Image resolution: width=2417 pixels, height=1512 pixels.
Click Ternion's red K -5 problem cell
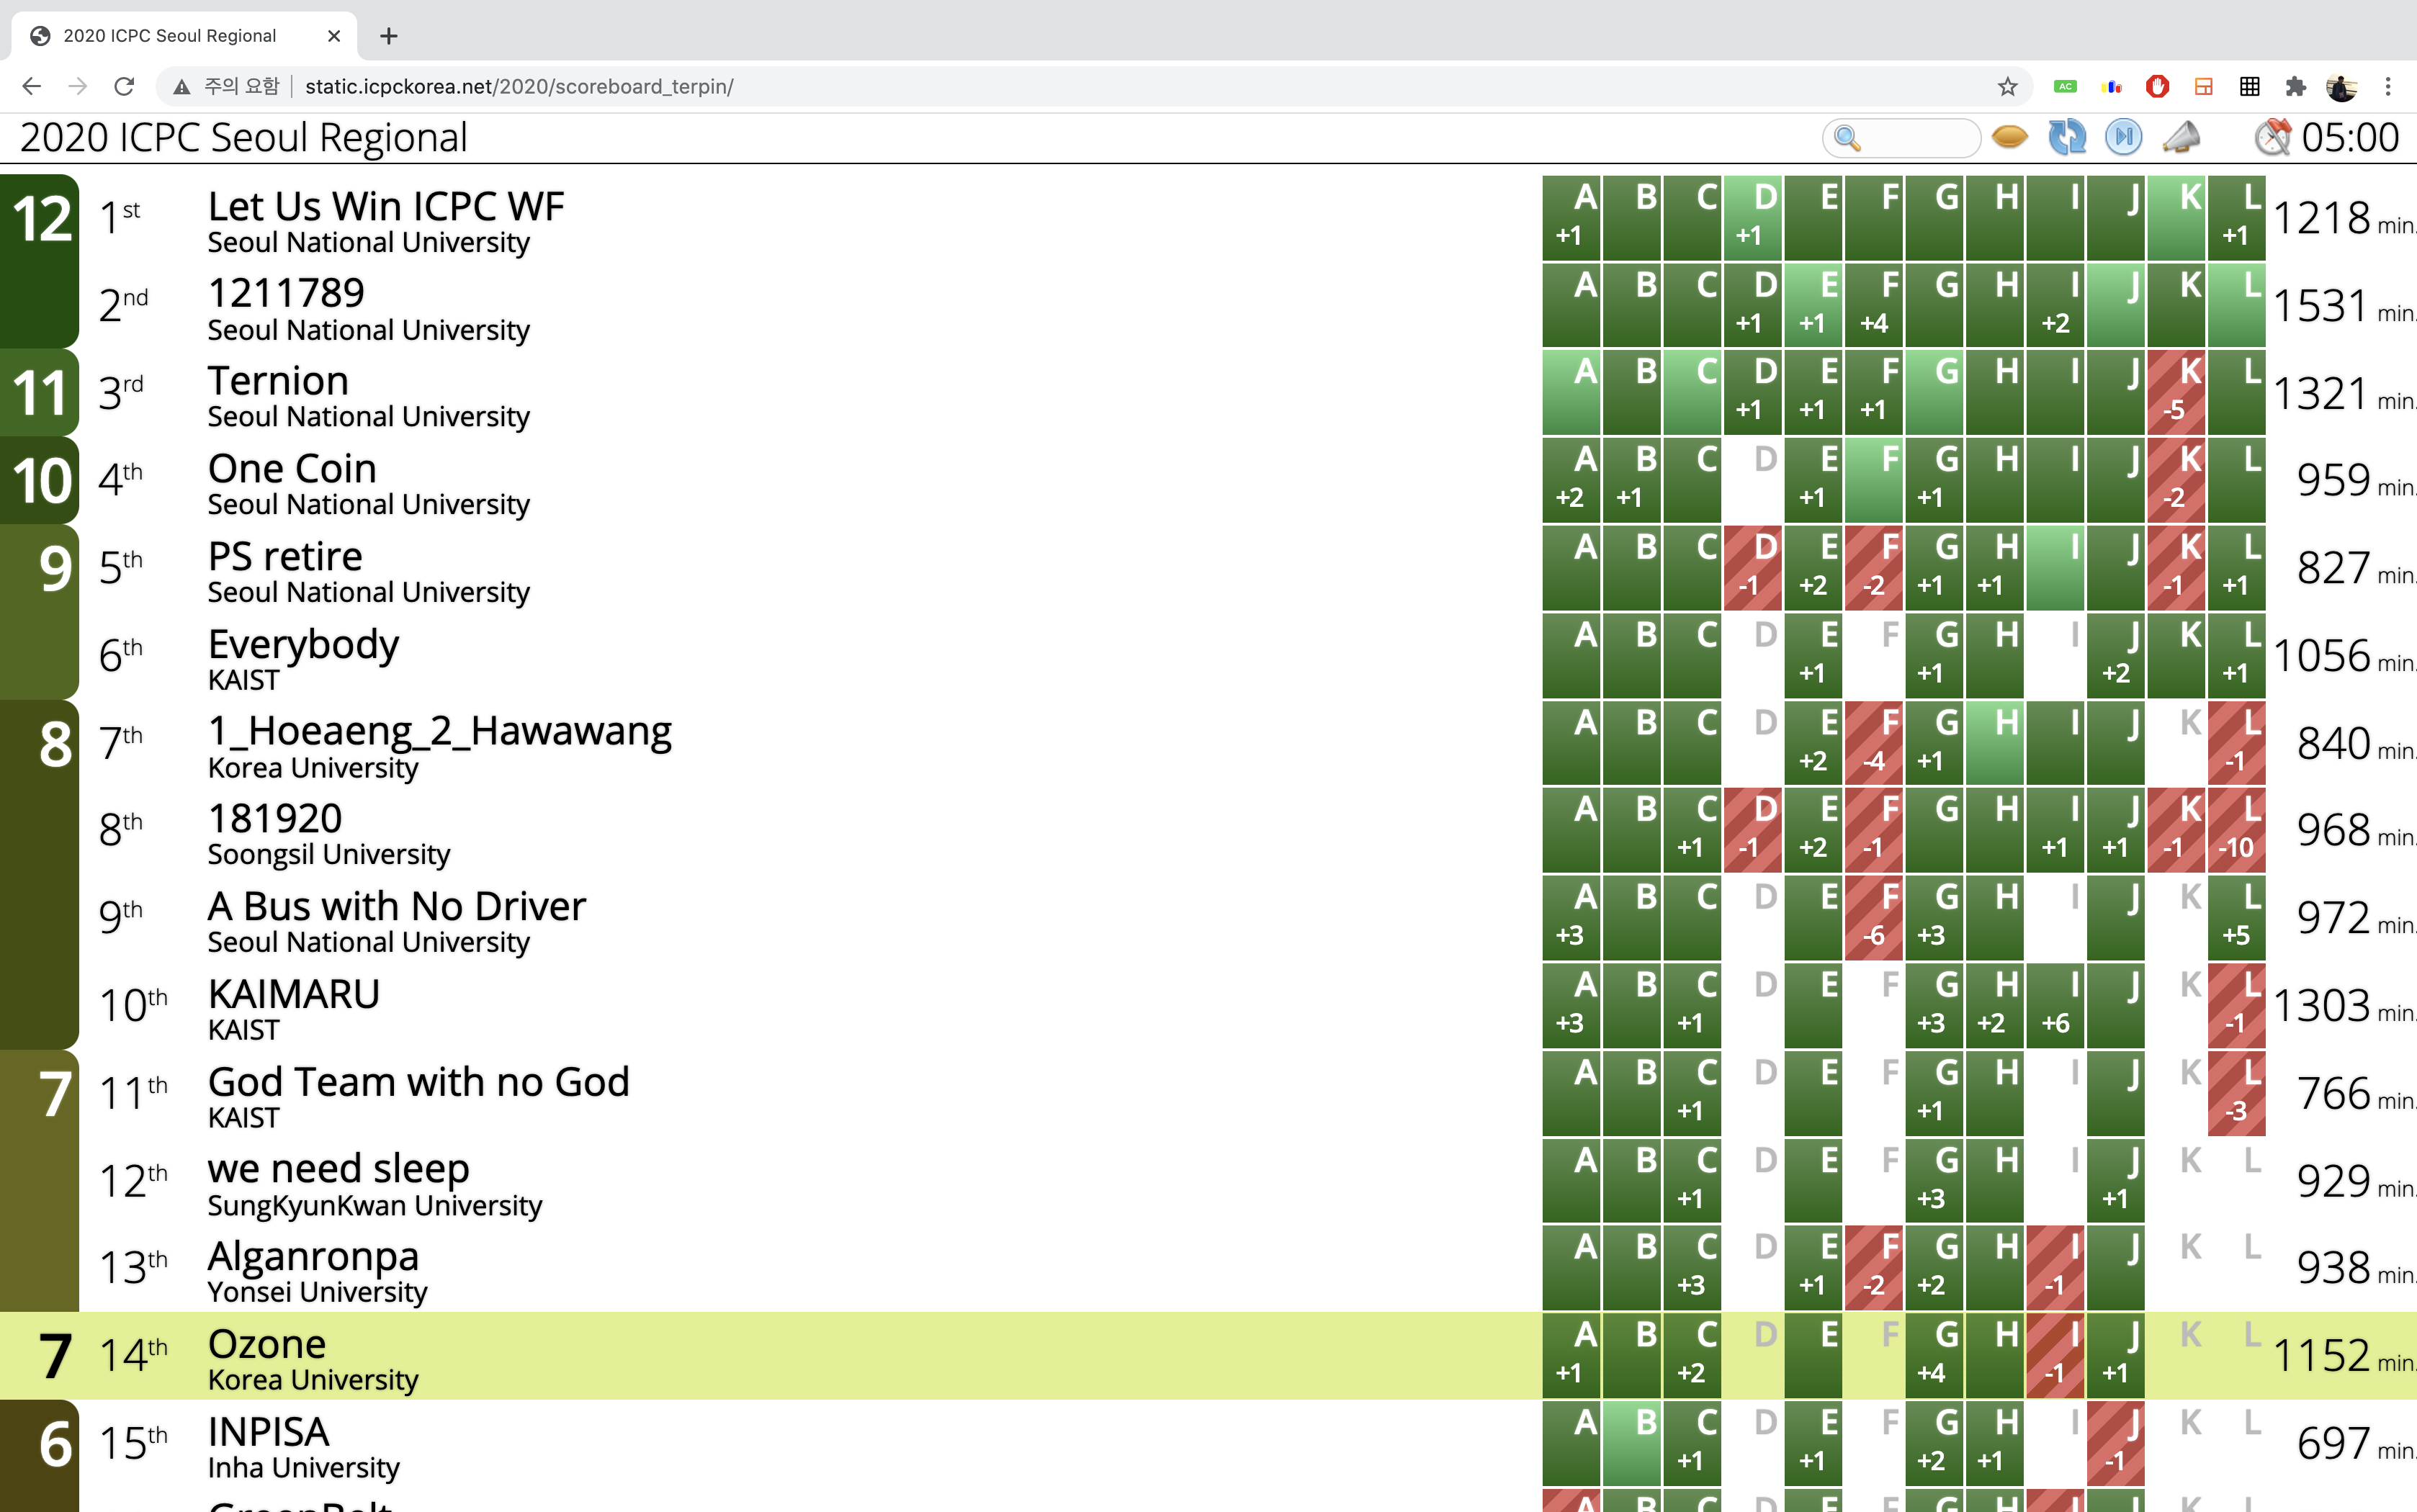tap(2176, 392)
